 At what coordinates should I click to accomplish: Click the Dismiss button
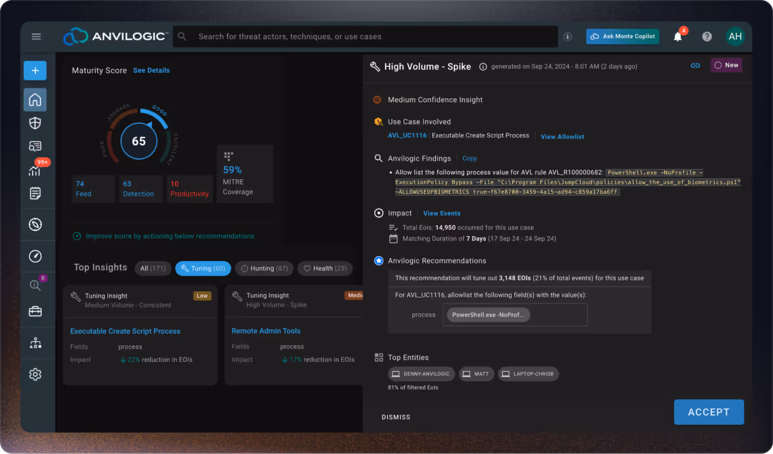click(x=396, y=417)
